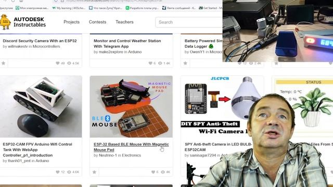Open 'Discord Security Camera With an ESP32' project
This screenshot has height=187, width=333.
point(40,41)
